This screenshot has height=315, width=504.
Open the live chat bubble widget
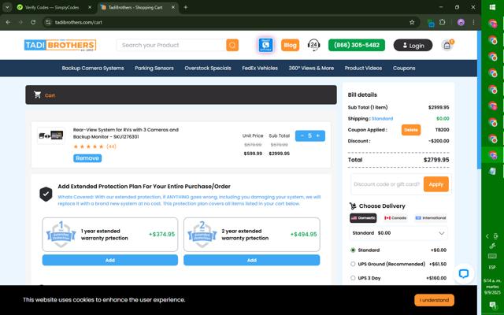tap(464, 273)
